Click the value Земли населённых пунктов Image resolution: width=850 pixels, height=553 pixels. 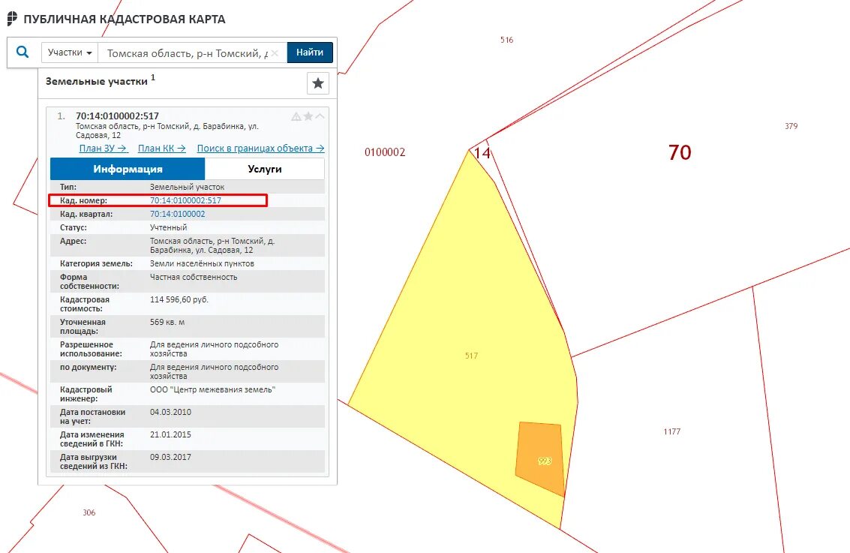(202, 263)
